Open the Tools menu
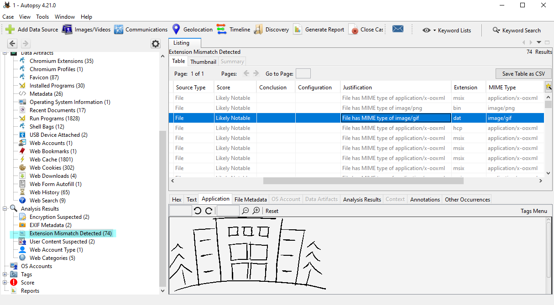Image resolution: width=554 pixels, height=305 pixels. (x=42, y=17)
